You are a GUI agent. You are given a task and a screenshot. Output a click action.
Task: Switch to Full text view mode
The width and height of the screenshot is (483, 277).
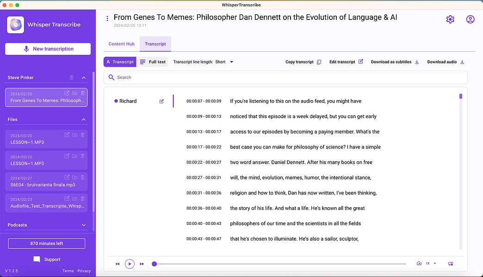(152, 61)
